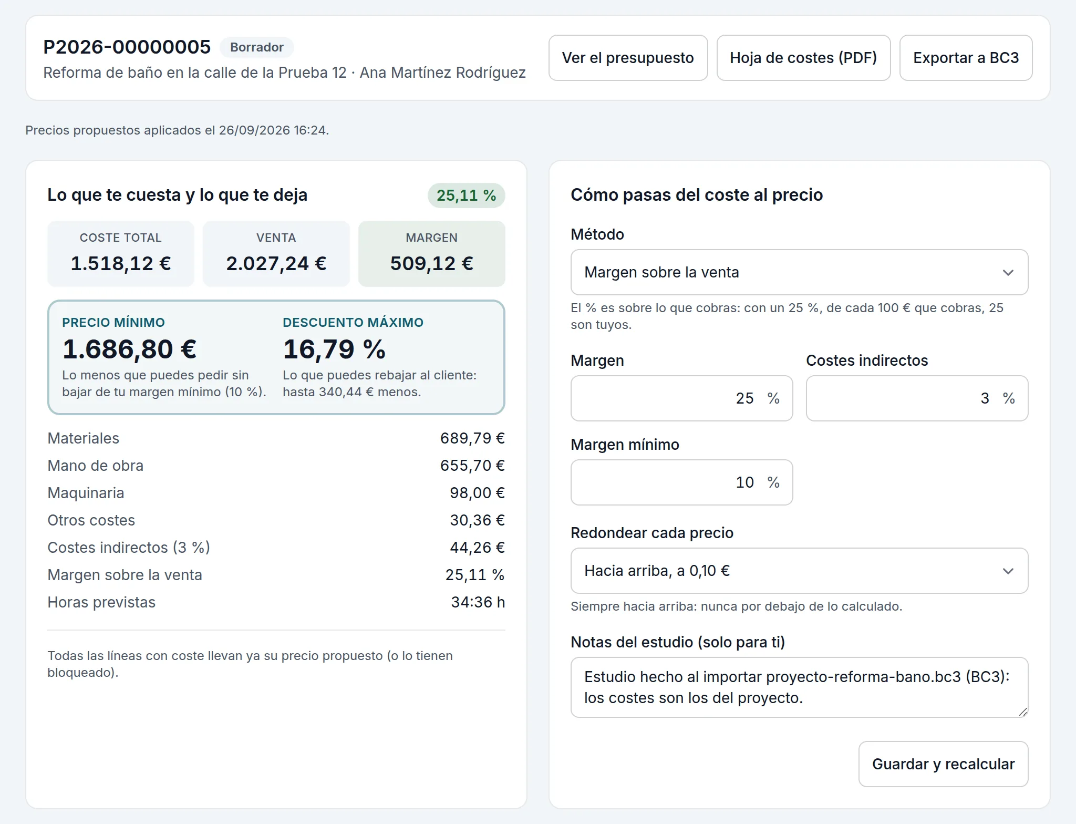The image size is (1076, 824).
Task: Click the Otros costes row label
Action: click(91, 520)
